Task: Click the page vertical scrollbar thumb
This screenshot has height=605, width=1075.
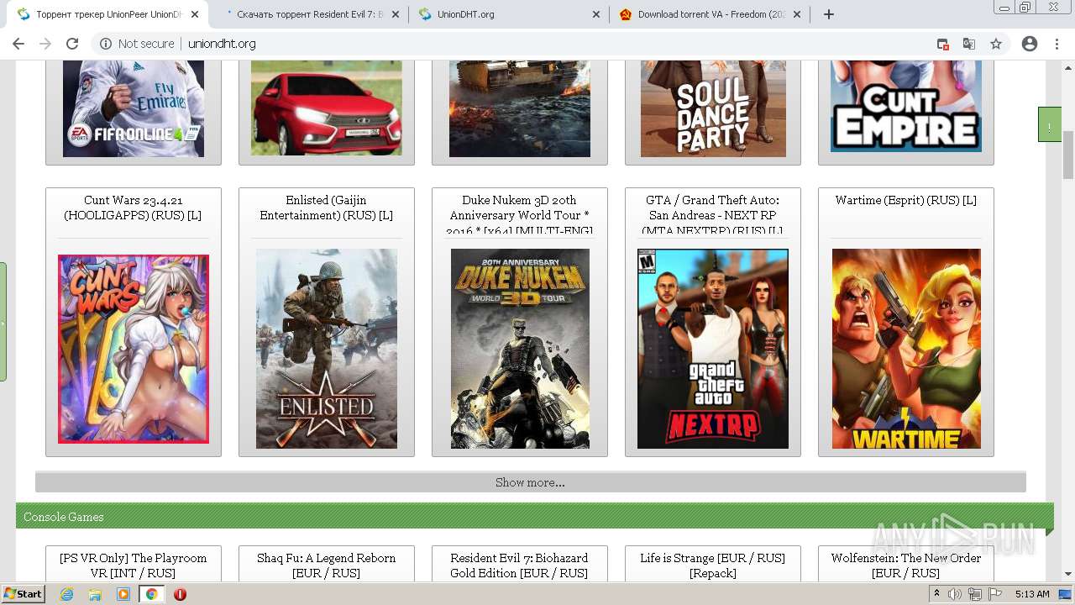Action: coord(1068,155)
